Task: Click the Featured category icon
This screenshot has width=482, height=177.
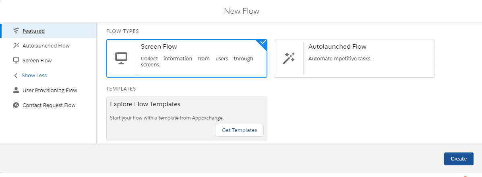Action: [16, 31]
